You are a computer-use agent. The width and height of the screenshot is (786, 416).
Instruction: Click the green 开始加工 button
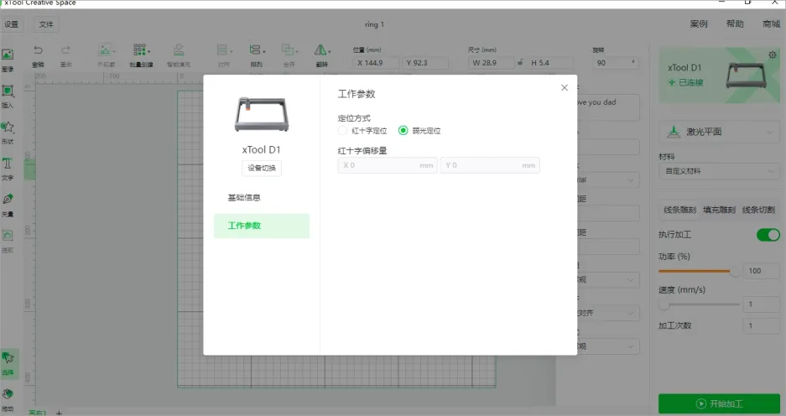tap(719, 404)
